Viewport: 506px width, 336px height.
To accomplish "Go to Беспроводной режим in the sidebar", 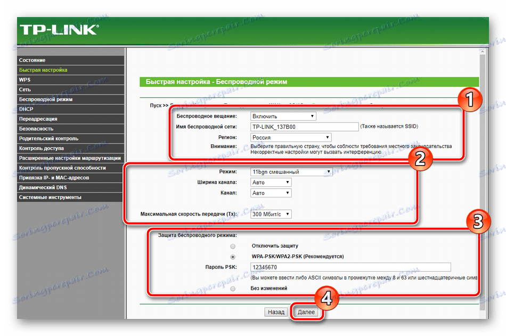I will click(x=70, y=99).
